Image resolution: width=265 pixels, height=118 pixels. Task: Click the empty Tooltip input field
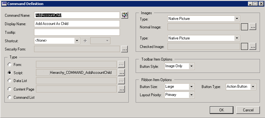coord(77,32)
